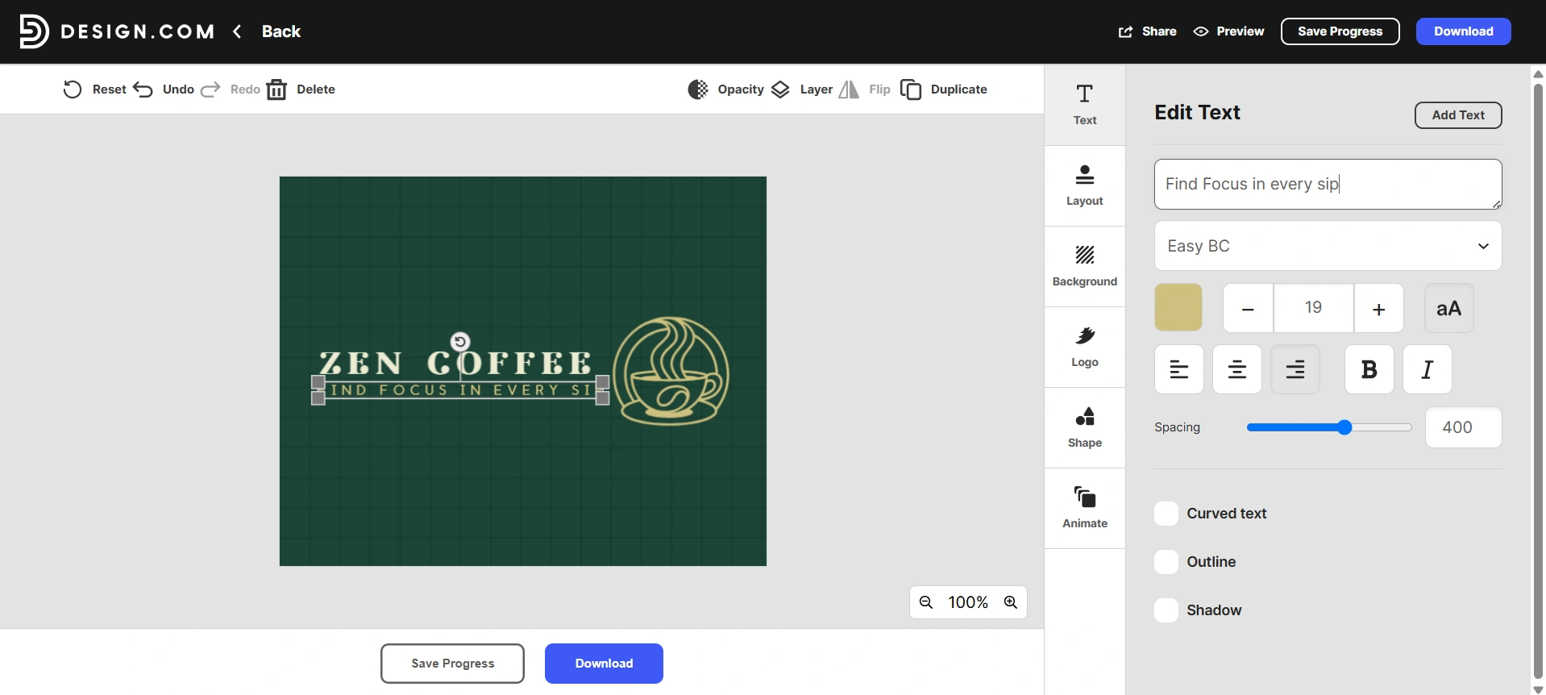The image size is (1546, 695).
Task: Click the Edit Text heading
Action: pos(1197,113)
